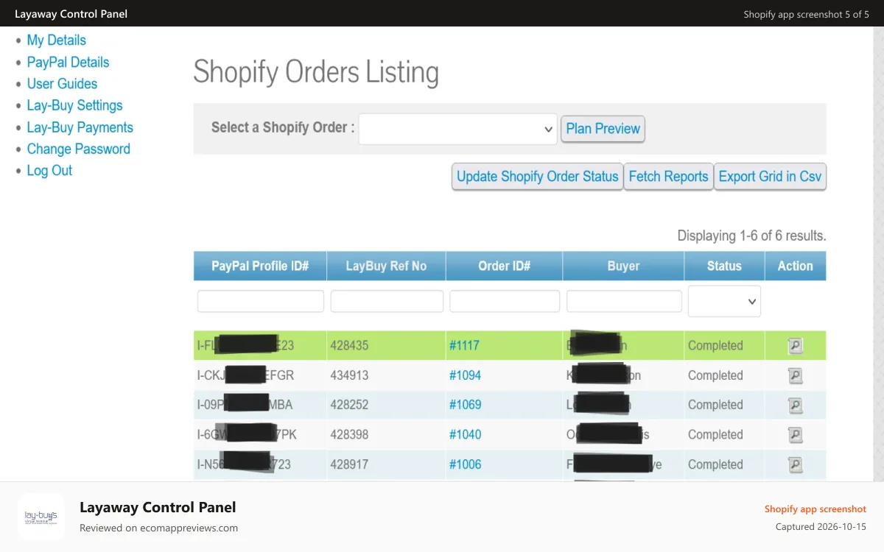
Task: Open My Details in the sidebar
Action: (57, 40)
